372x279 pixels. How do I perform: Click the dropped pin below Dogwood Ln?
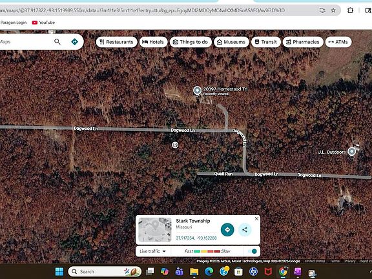pyautogui.click(x=175, y=145)
